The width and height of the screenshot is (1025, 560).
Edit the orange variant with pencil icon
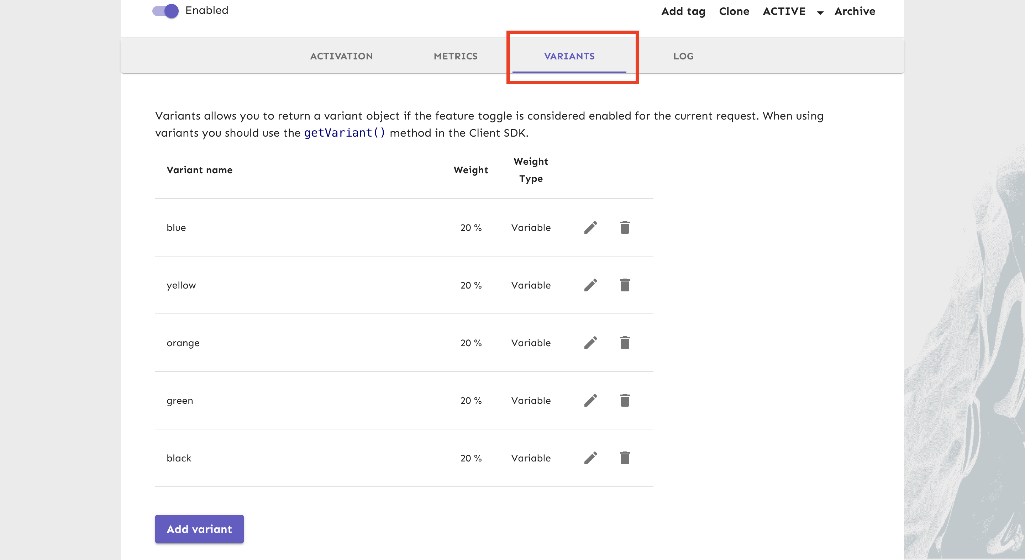pos(590,343)
